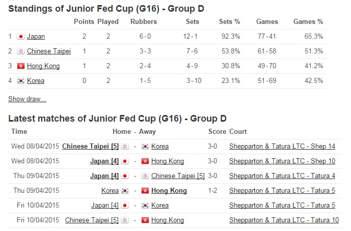Click bold Hong Kong in the Thu 09/04 match

169,190
